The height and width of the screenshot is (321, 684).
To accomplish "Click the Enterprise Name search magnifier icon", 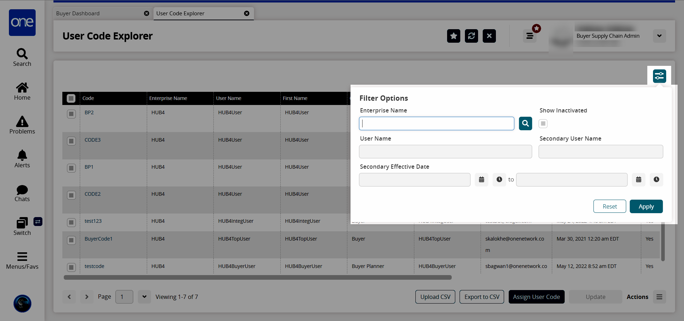I will pos(525,123).
